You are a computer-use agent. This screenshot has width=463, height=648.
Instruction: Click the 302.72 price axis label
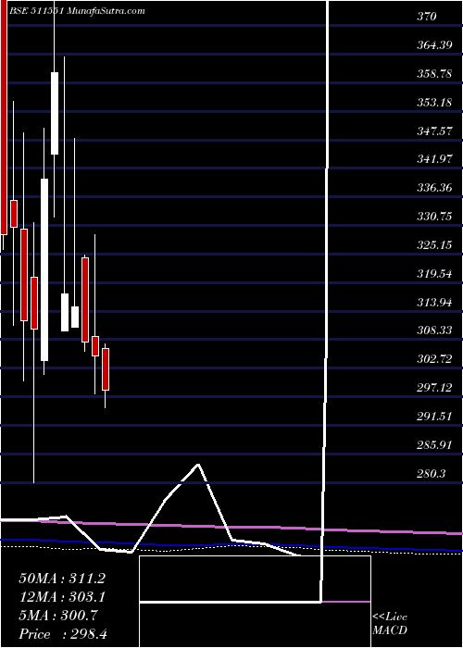pos(434,359)
